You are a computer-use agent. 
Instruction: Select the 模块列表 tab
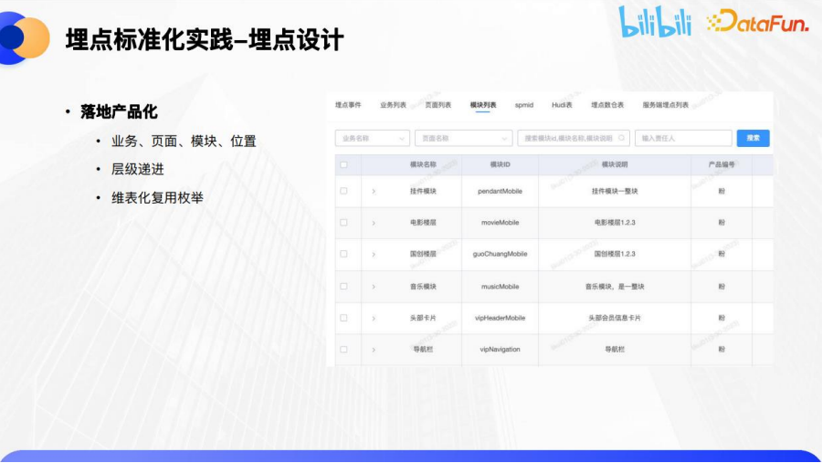[x=483, y=105]
